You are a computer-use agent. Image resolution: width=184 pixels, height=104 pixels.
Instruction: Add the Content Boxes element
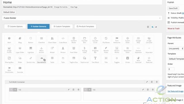(74, 40)
